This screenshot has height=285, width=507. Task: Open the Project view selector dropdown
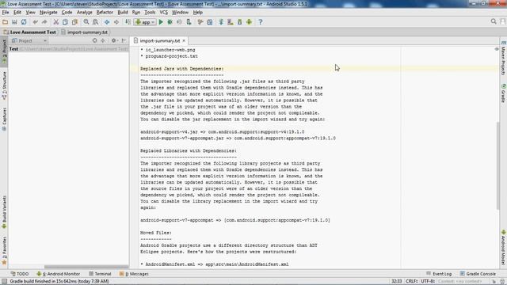click(29, 40)
